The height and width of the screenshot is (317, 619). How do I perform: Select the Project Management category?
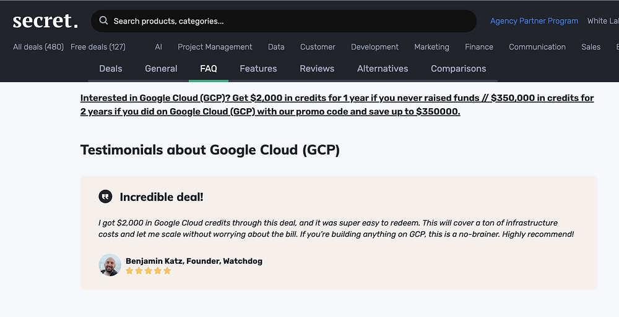(x=215, y=47)
